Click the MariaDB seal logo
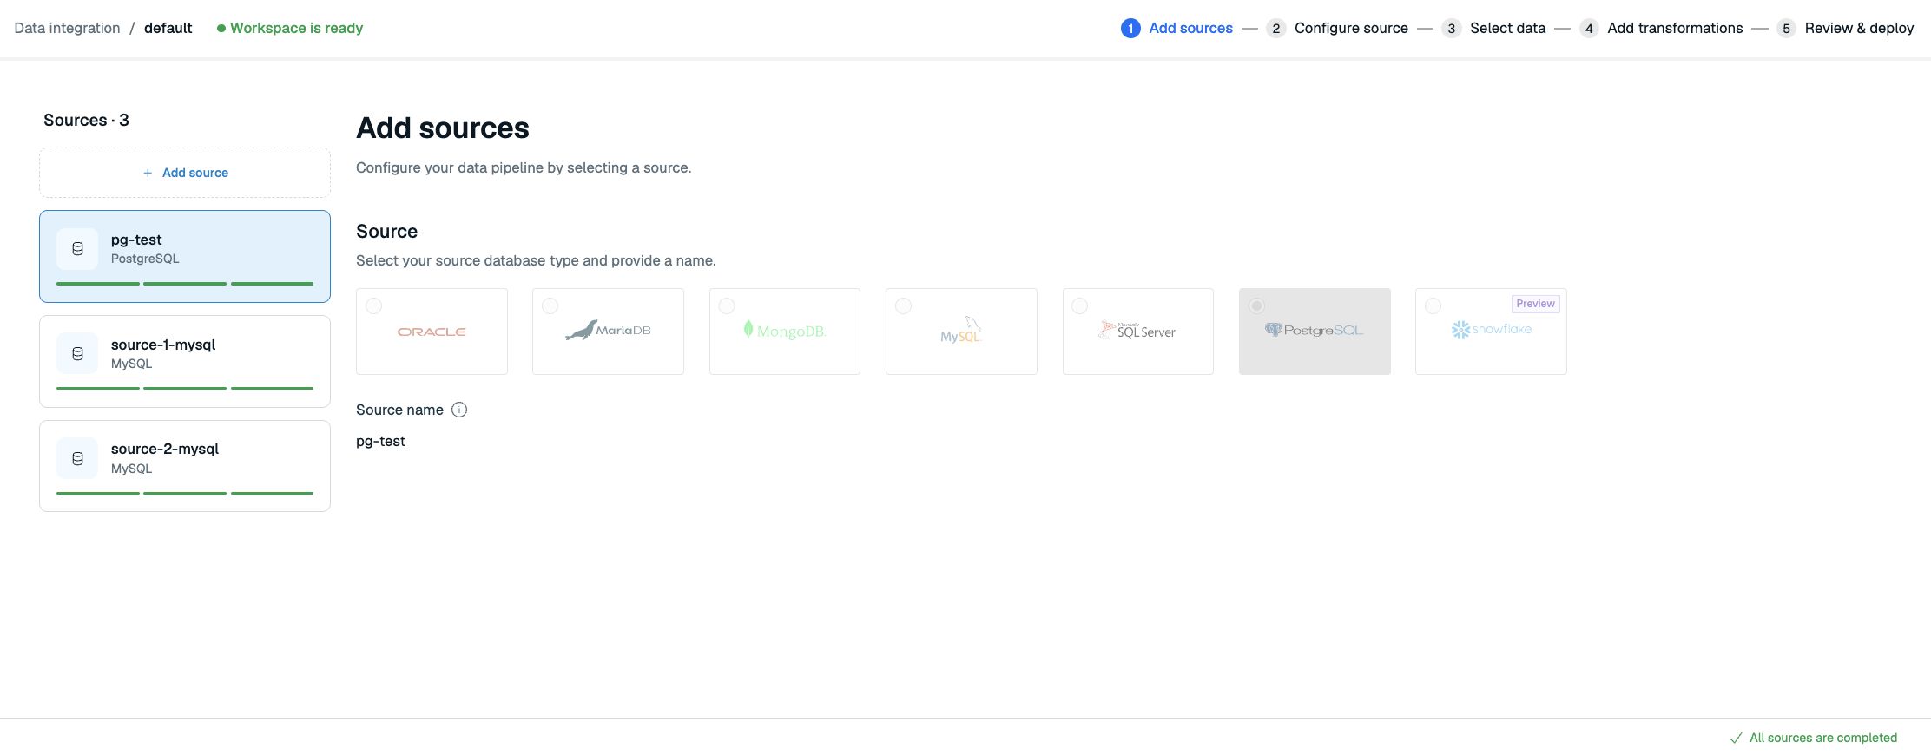The image size is (1931, 755). point(581,331)
